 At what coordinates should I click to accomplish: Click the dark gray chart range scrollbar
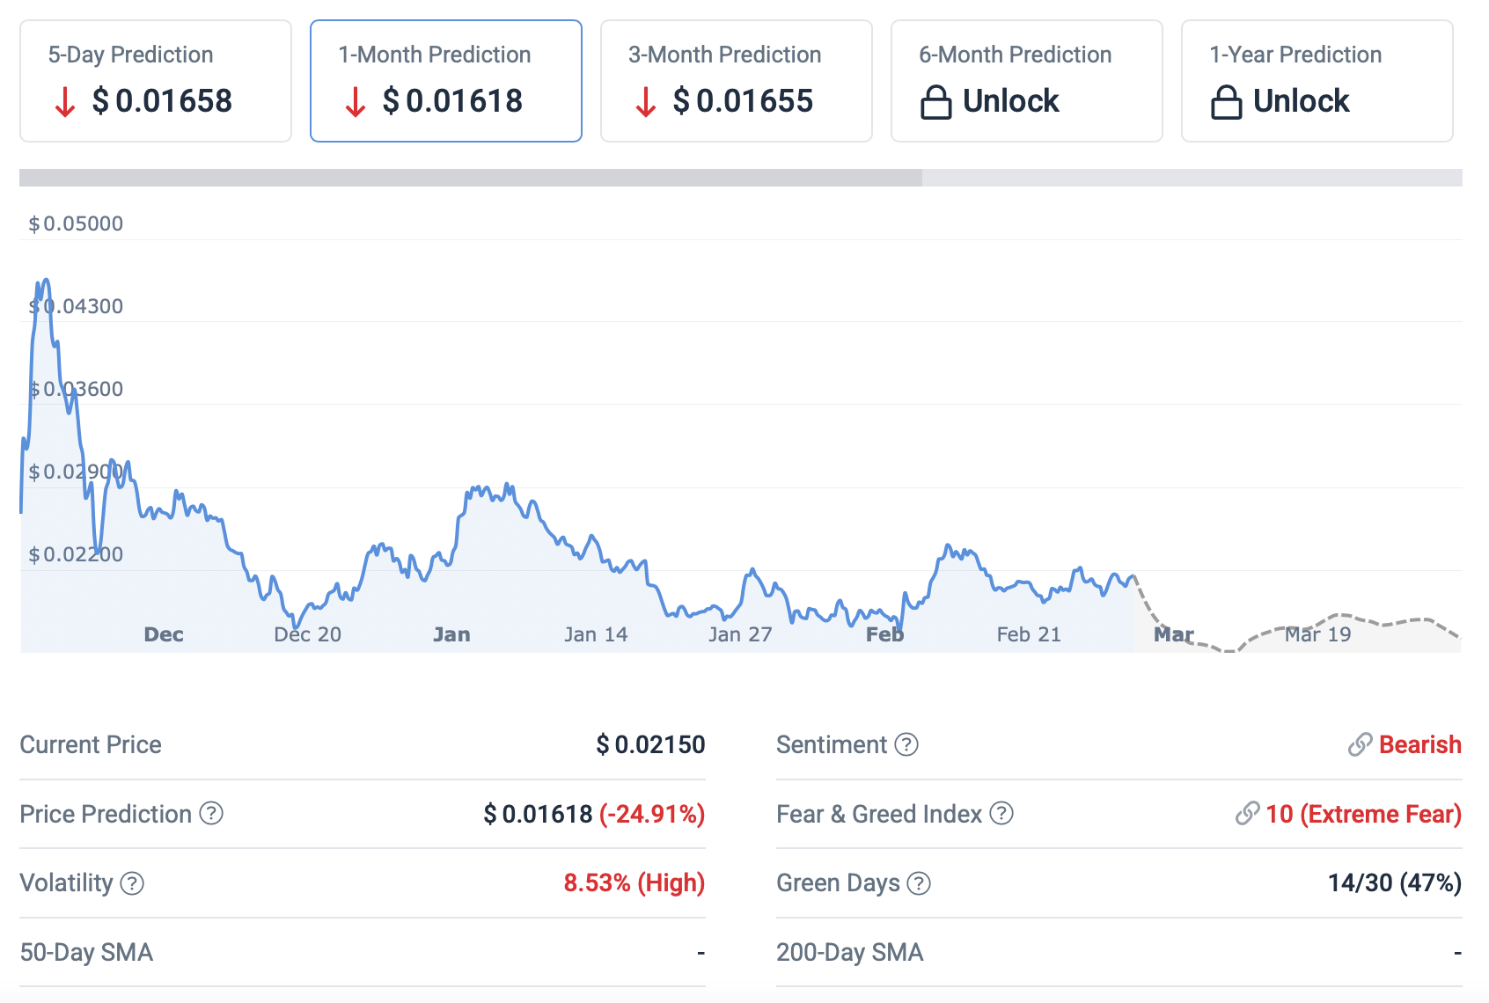[x=471, y=178]
